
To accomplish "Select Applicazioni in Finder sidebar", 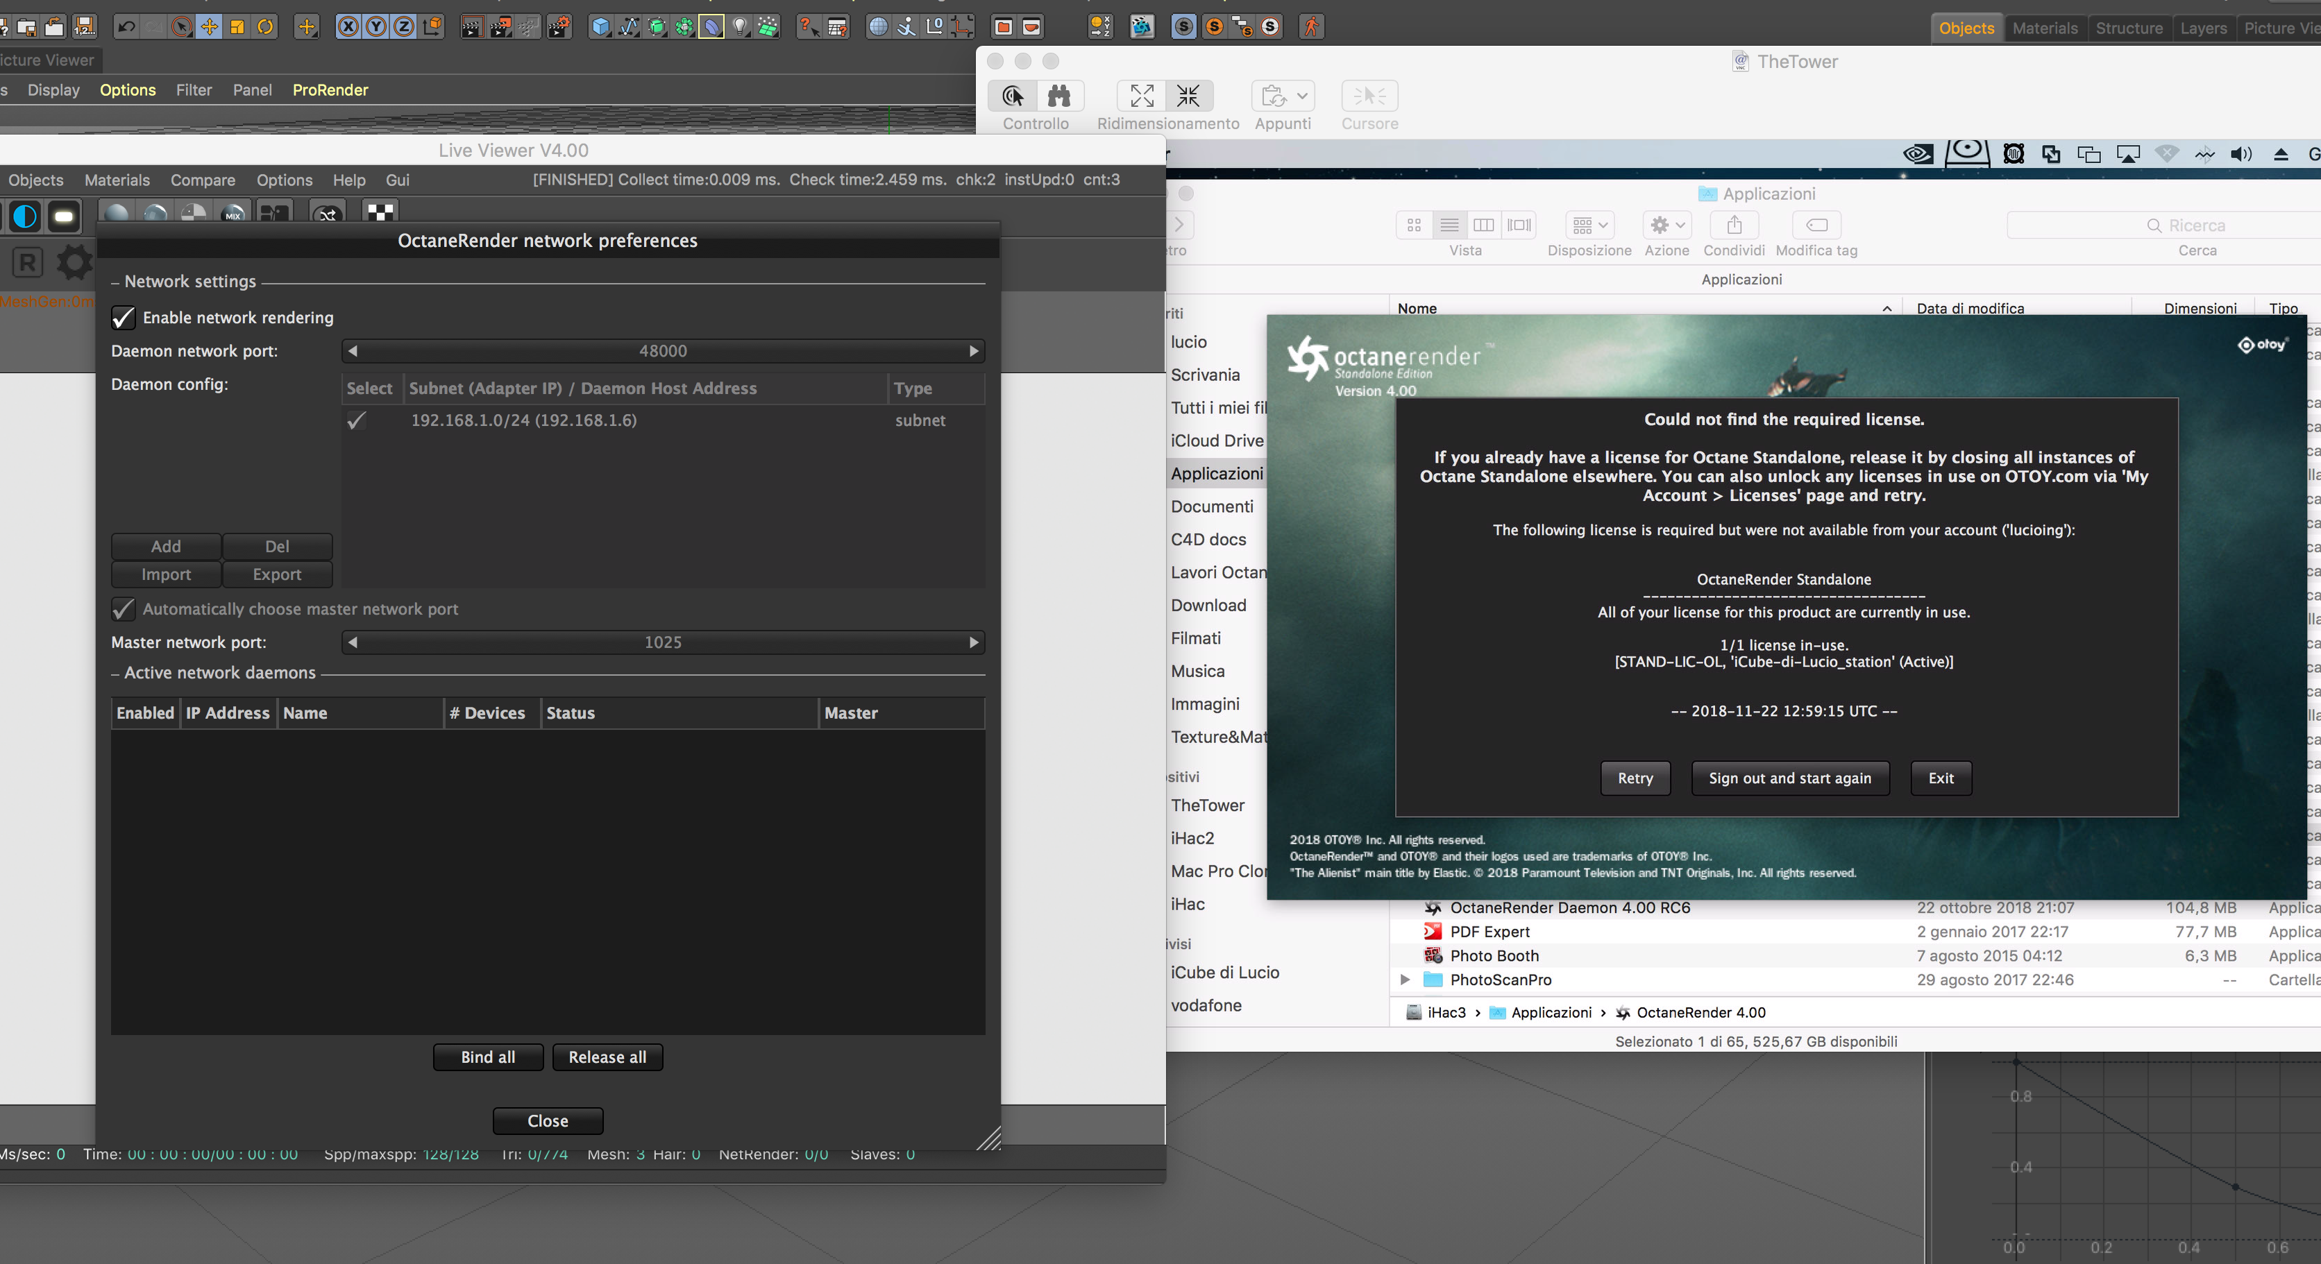I will [1216, 474].
